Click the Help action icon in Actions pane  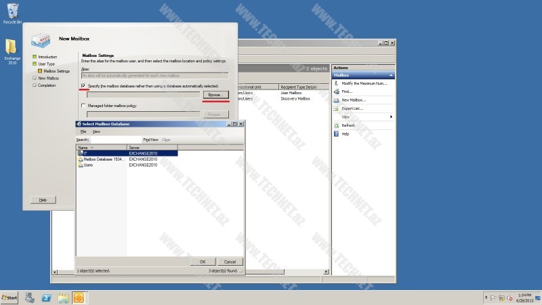(x=336, y=134)
